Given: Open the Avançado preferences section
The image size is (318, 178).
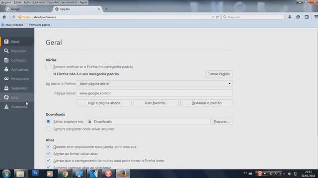Looking at the screenshot, I should (17, 107).
